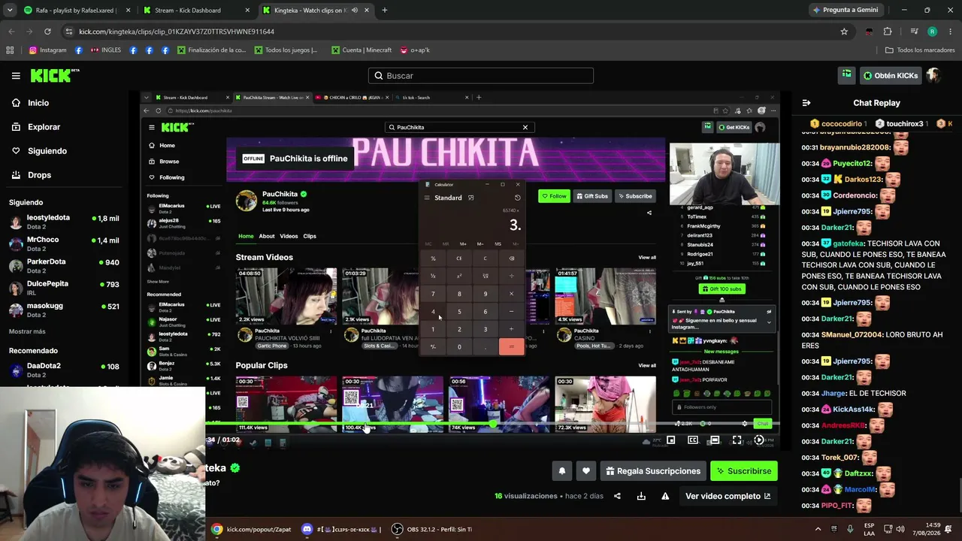
Task: Open DulcePepita's channel in the sidebar
Action: point(64,289)
